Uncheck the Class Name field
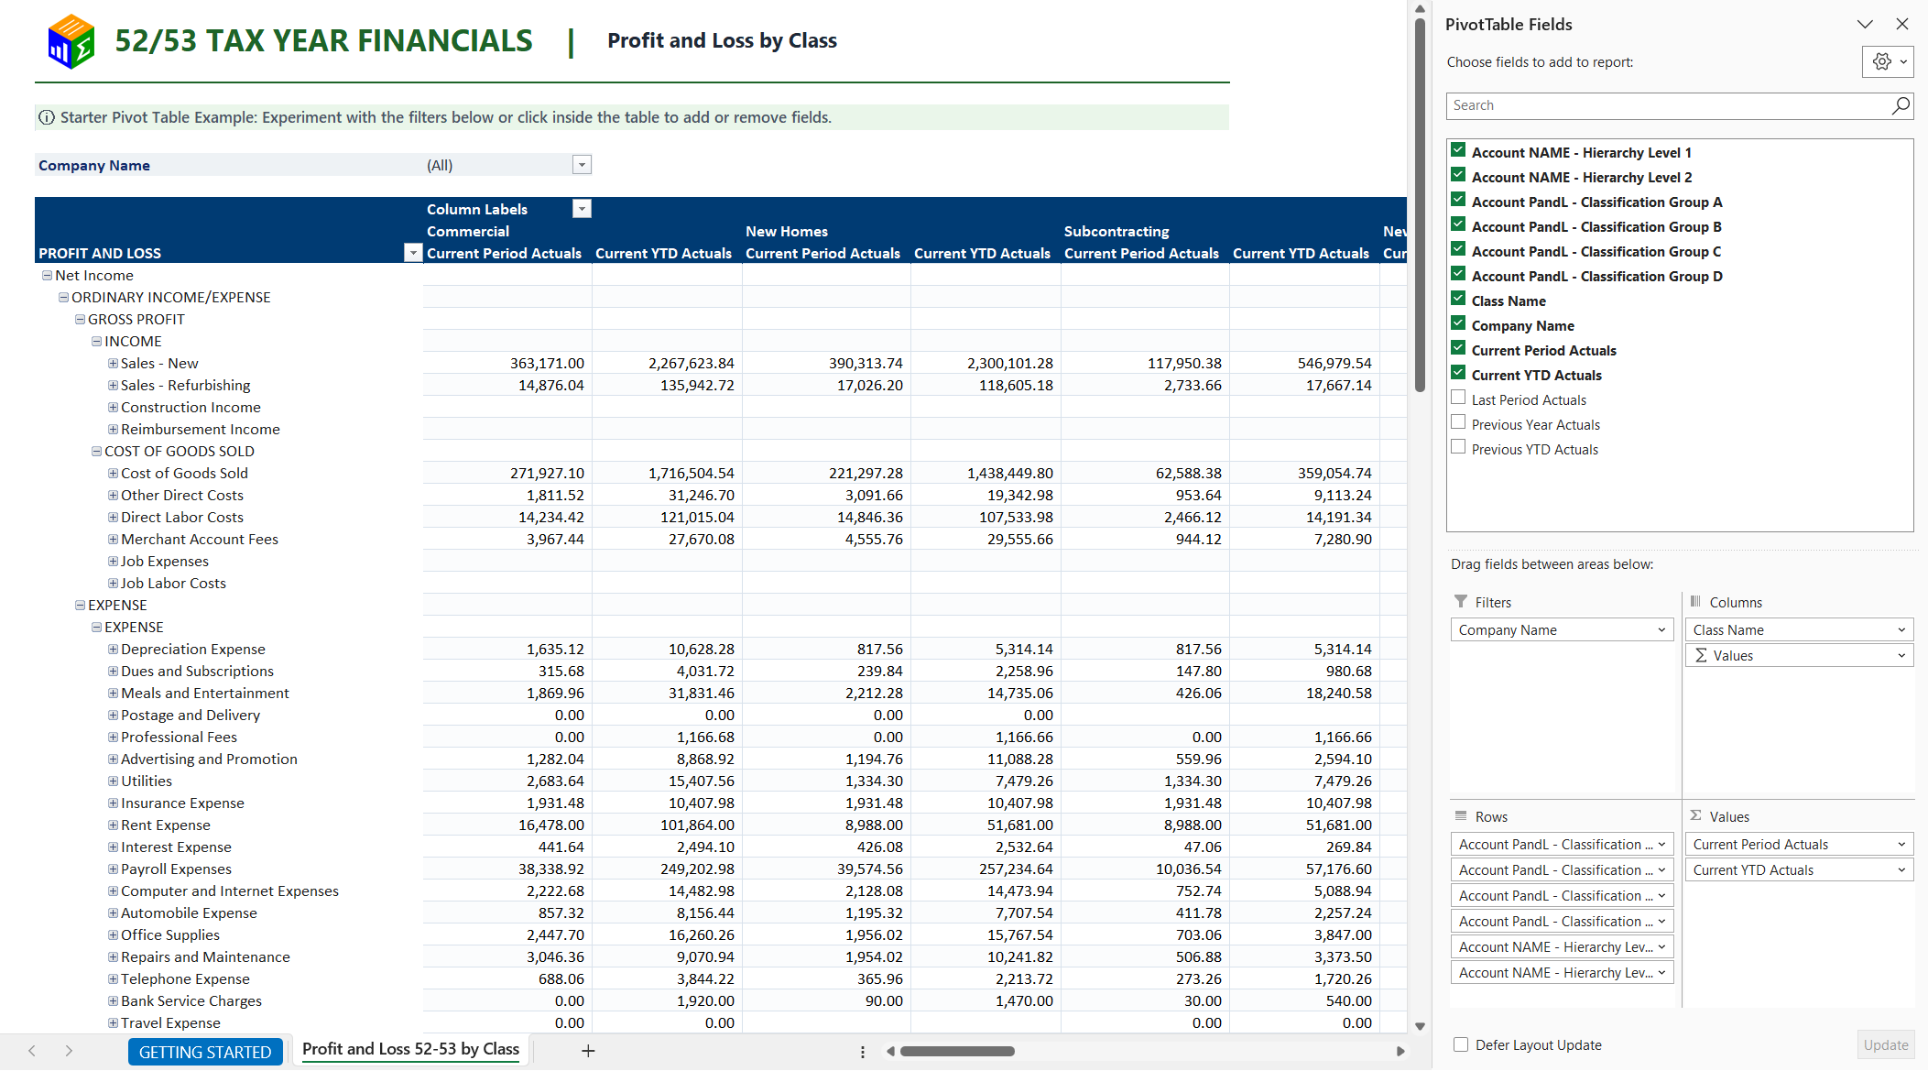 (x=1458, y=299)
